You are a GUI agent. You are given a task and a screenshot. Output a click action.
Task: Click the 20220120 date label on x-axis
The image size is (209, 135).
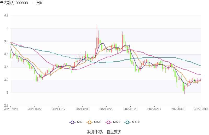coord(130,109)
